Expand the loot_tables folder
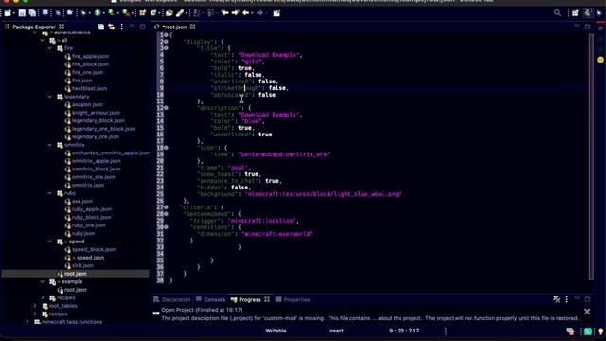Image resolution: width=606 pixels, height=341 pixels. 35,306
